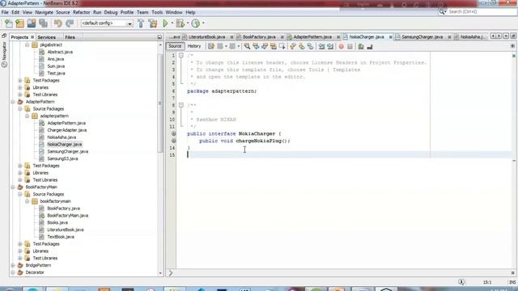Toggle Highlight Search in editor toolbar

coord(274,47)
